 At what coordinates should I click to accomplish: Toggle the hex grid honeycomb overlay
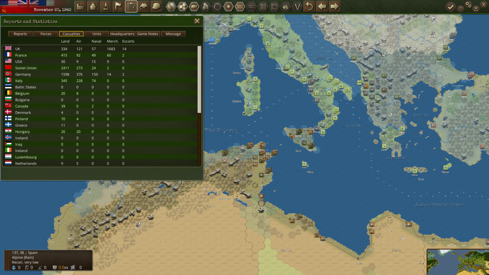click(183, 6)
